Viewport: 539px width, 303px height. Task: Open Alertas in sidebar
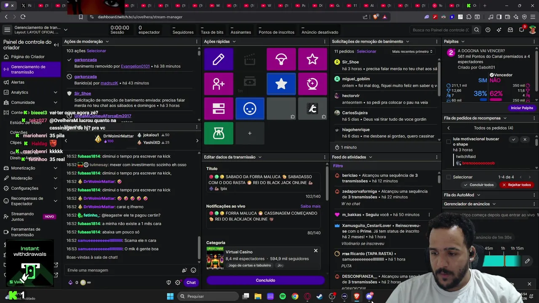pyautogui.click(x=30, y=82)
